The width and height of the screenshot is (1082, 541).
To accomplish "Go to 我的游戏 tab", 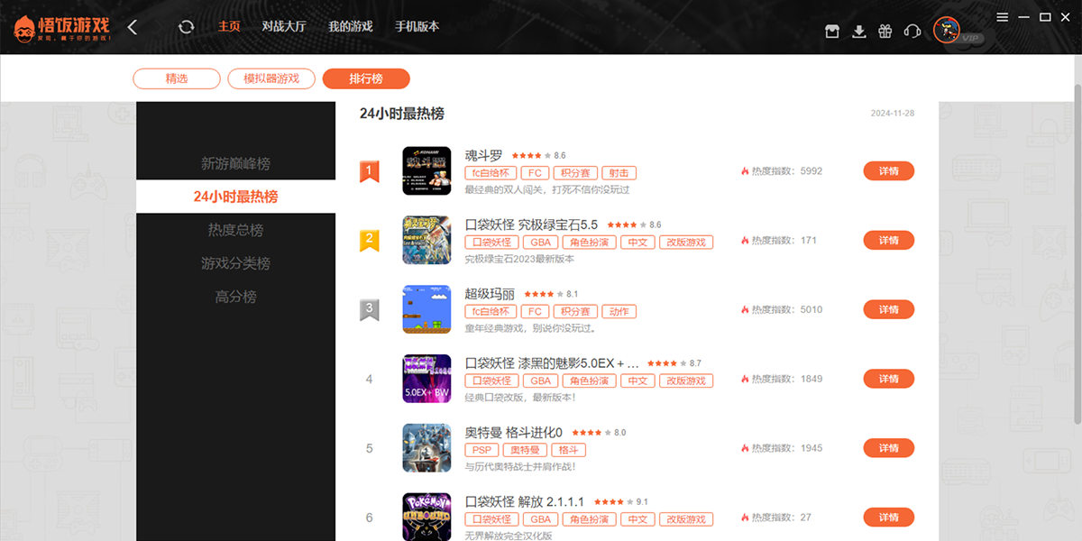I will tap(350, 27).
